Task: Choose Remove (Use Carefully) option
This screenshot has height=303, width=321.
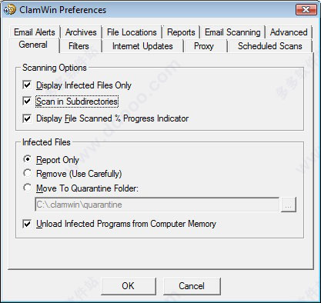Action: 27,173
